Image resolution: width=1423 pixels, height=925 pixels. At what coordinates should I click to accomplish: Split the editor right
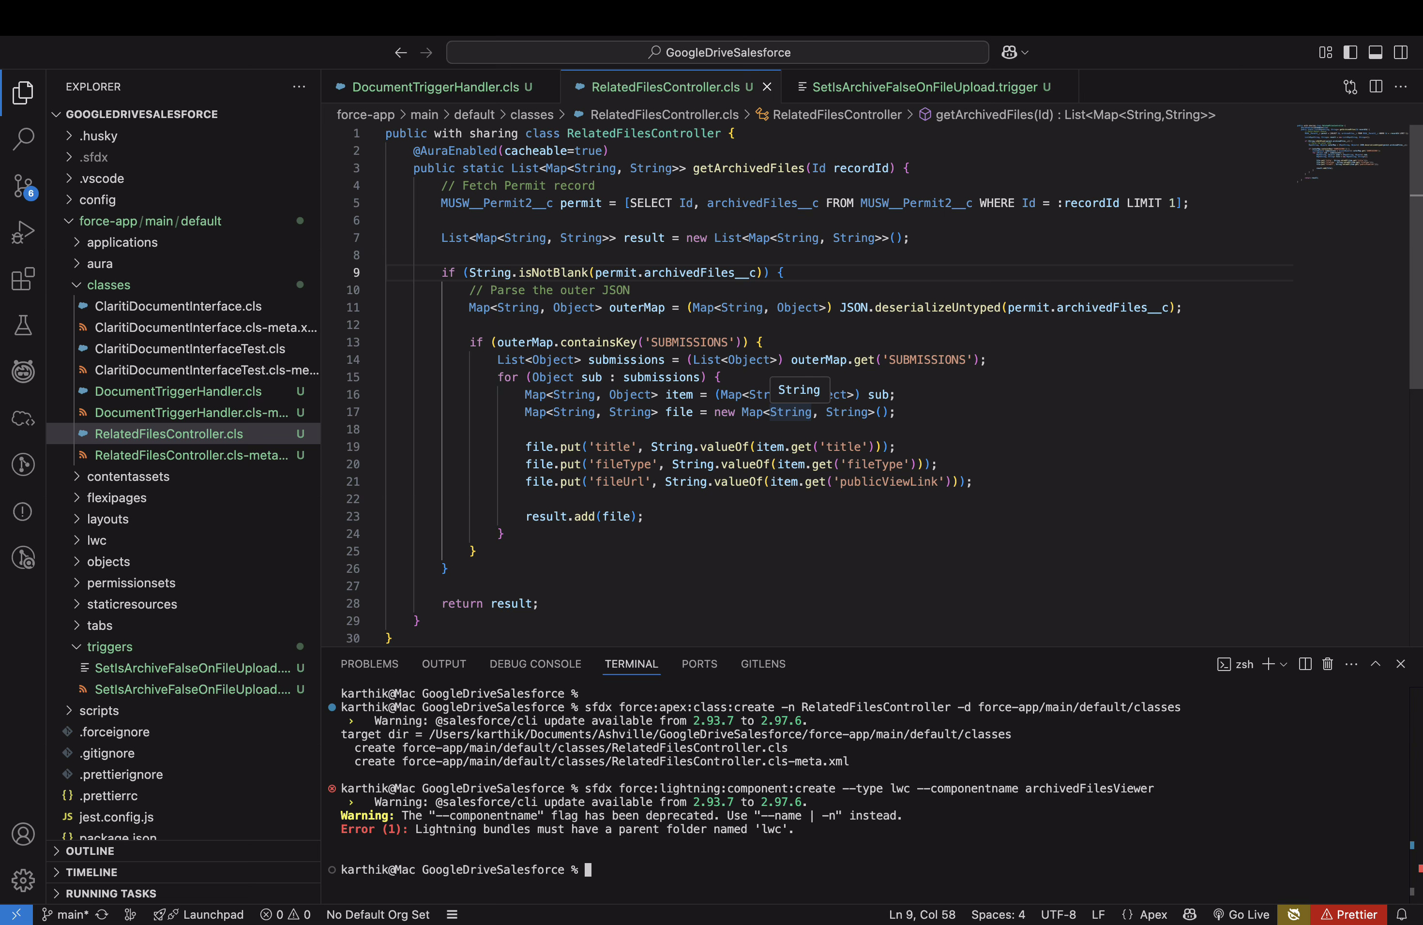(x=1375, y=87)
